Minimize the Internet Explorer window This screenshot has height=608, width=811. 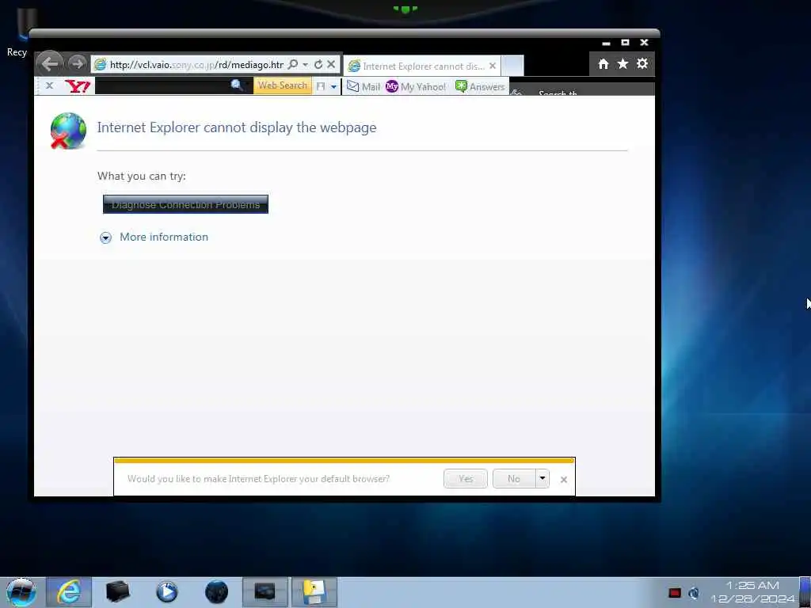(x=606, y=43)
